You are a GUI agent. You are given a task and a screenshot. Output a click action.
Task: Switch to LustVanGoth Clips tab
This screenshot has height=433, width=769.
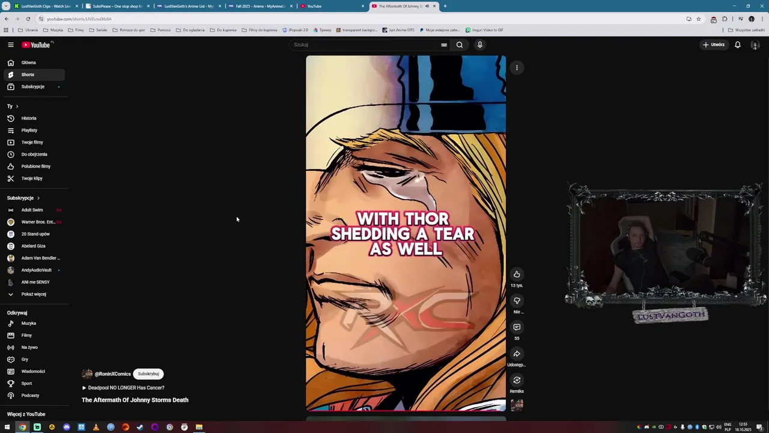pos(46,6)
